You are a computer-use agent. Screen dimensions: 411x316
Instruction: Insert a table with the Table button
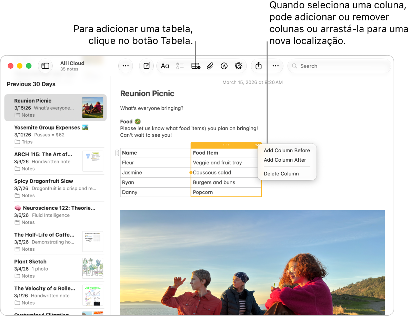pyautogui.click(x=196, y=66)
